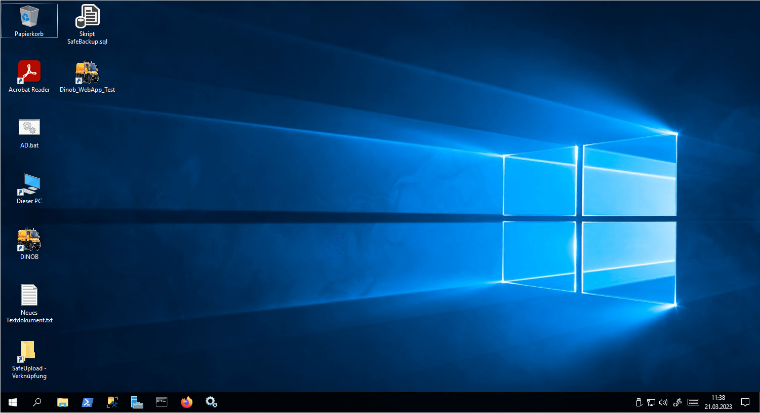Viewport: 760px width, 413px height.
Task: Open the volume speaker tray icon
Action: 663,402
